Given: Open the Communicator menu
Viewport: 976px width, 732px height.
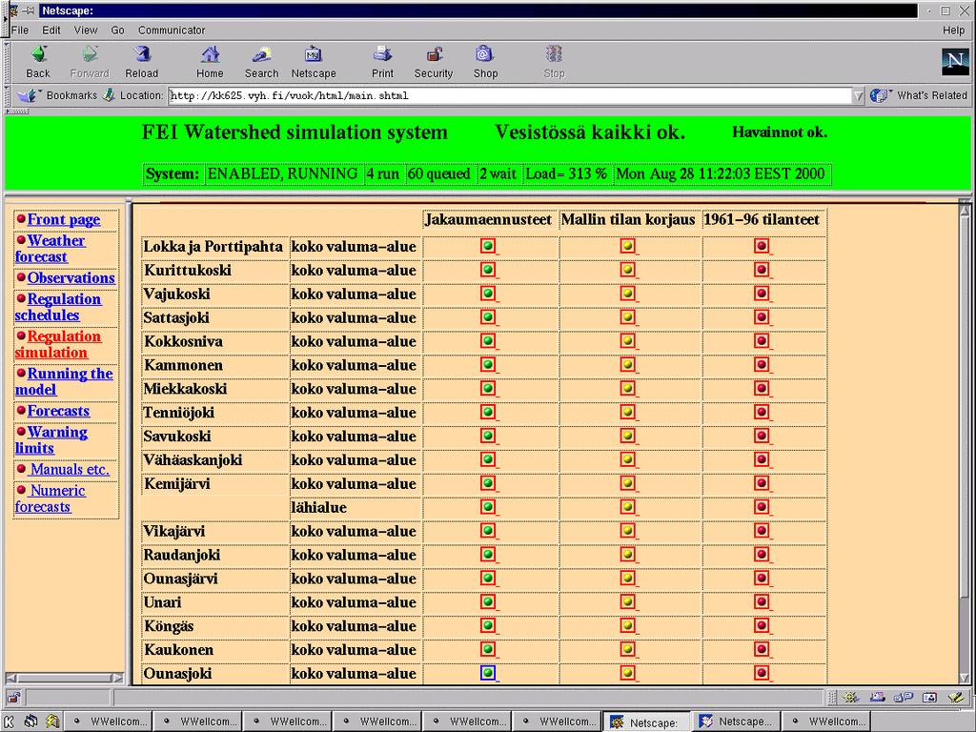Looking at the screenshot, I should (172, 30).
